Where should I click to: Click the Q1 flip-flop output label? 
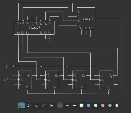pos(29,76)
